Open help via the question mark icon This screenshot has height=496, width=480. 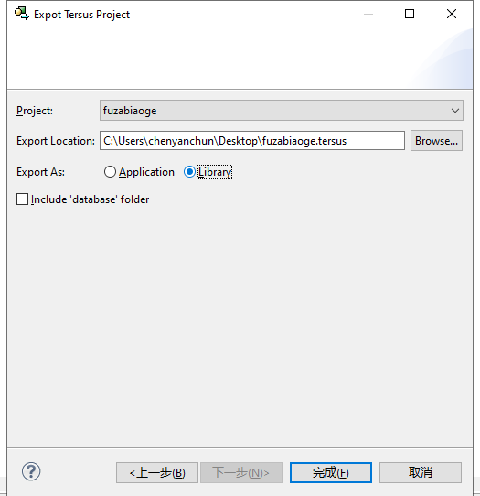tap(31, 471)
